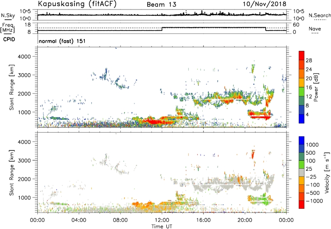Click the '20:00' time tick label
Viewport: 331px width, 229px height.
point(245,220)
